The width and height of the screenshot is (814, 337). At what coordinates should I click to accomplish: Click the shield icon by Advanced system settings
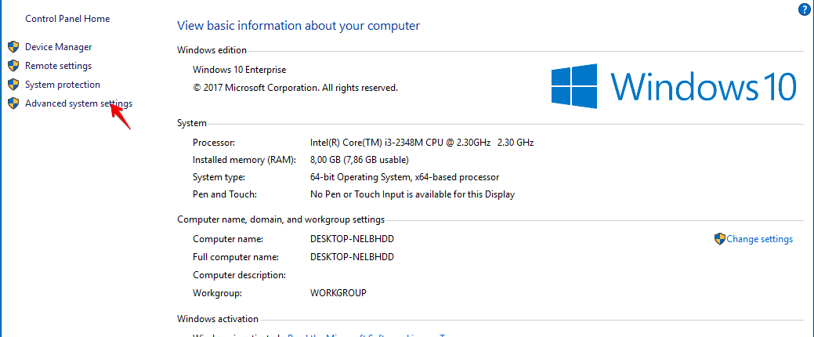coord(13,103)
